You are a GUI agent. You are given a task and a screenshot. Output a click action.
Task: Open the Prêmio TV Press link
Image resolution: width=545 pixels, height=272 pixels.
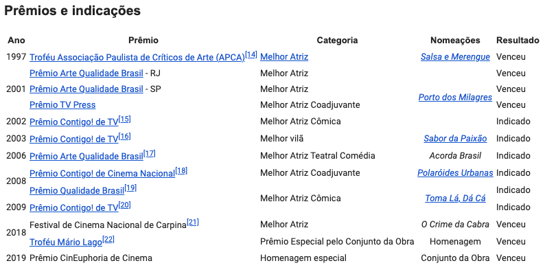click(62, 104)
